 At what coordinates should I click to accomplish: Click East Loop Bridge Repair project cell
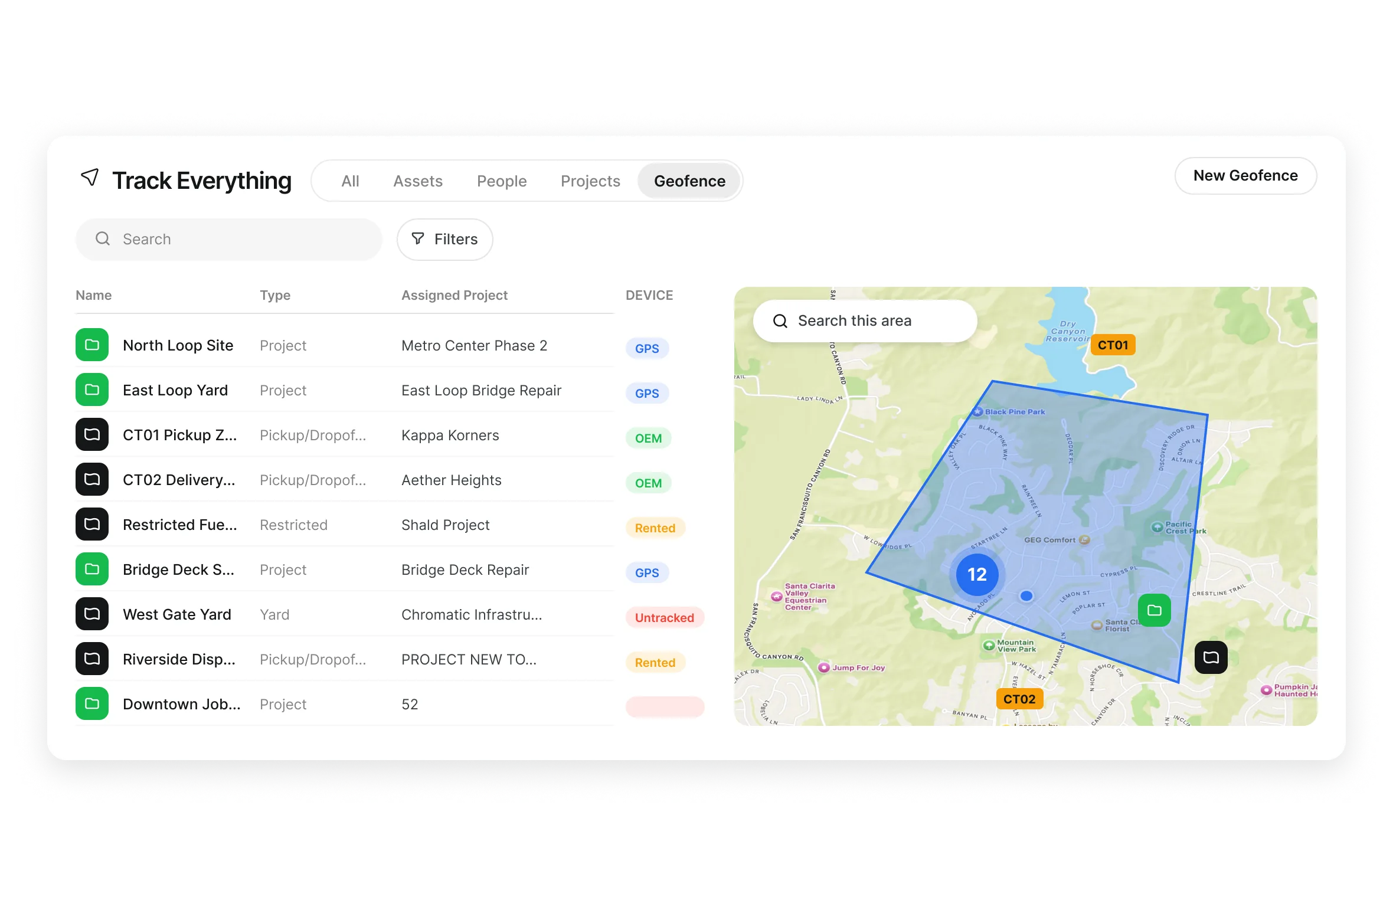[482, 390]
